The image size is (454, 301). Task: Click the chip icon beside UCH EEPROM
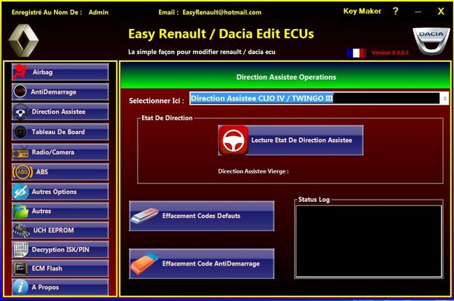(21, 230)
